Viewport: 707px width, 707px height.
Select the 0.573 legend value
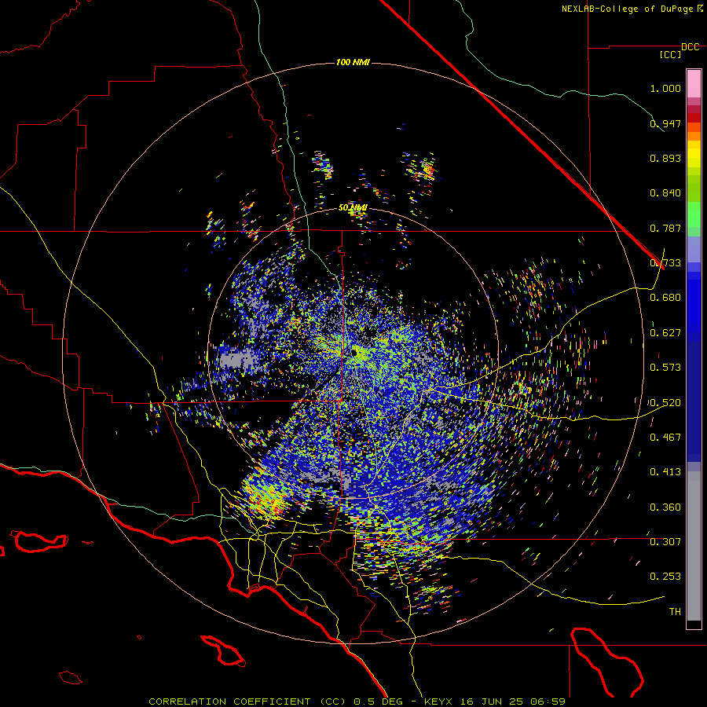click(665, 368)
